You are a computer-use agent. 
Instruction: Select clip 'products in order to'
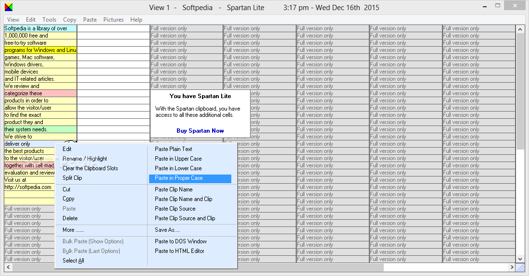tap(40, 100)
